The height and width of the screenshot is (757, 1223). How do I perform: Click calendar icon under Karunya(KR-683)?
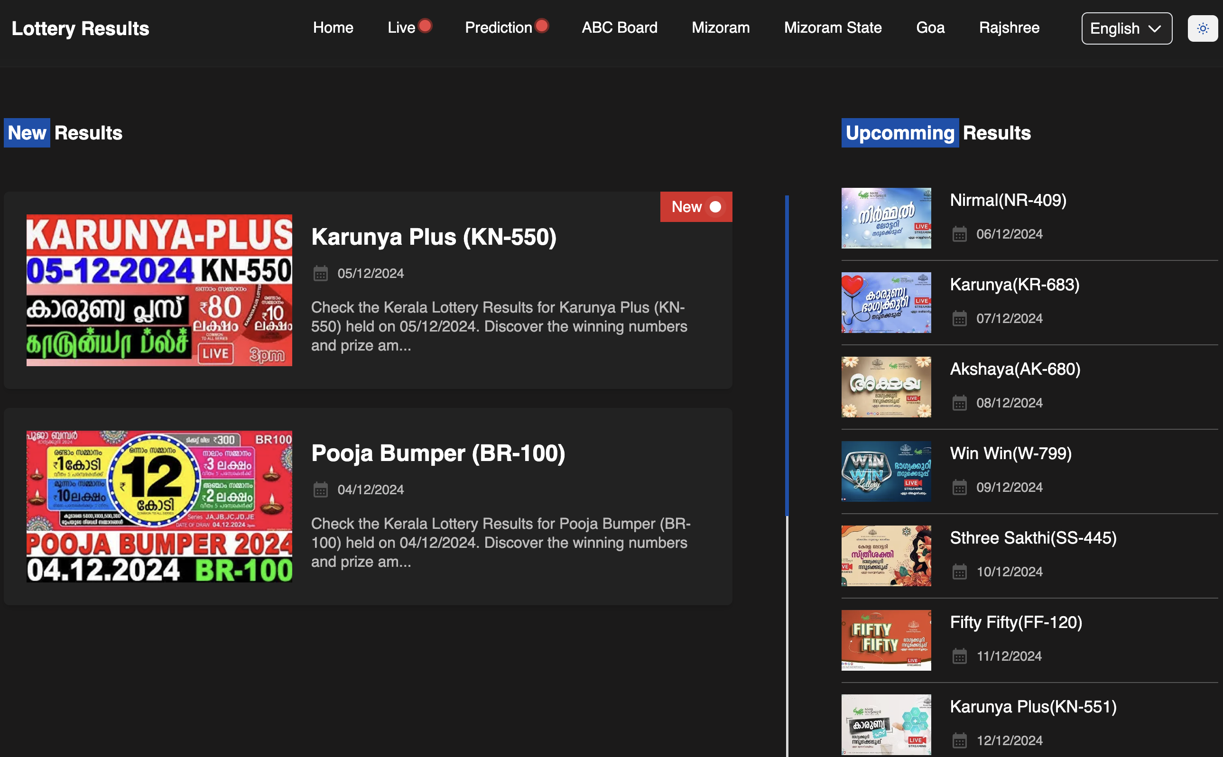coord(959,318)
